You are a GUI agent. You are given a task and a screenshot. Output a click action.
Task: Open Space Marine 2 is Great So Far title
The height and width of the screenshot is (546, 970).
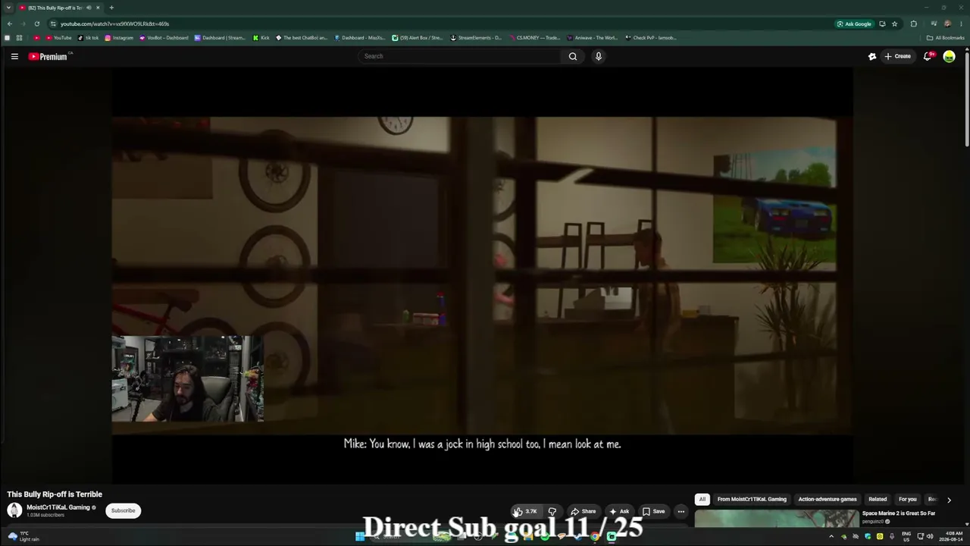[899, 513]
